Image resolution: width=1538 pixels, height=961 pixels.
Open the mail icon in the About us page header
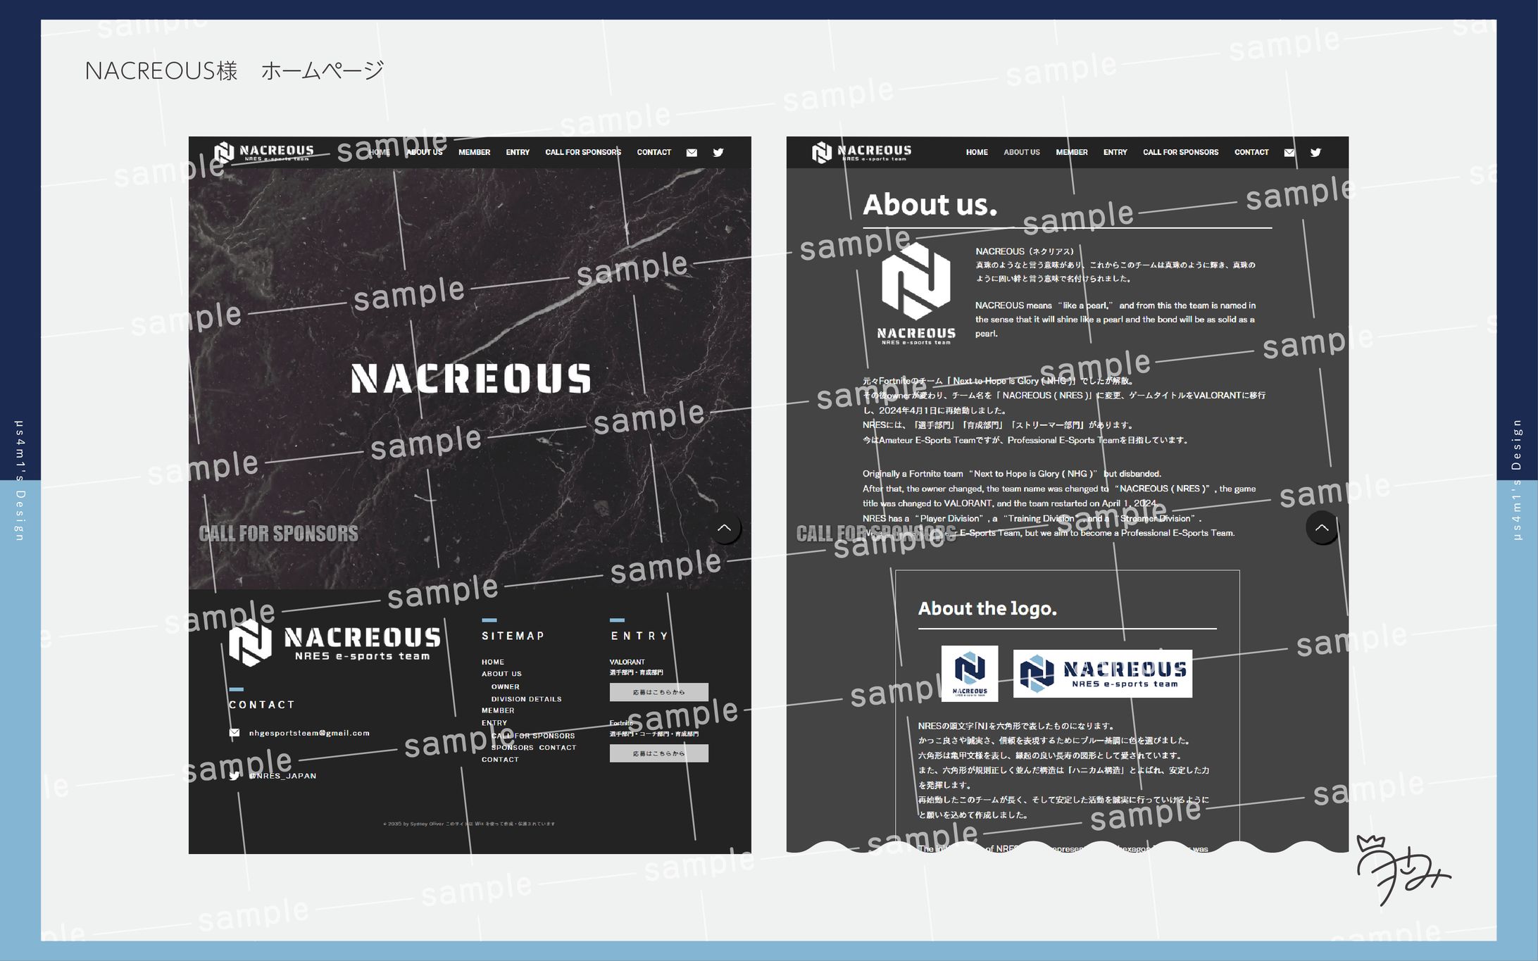(x=1289, y=152)
